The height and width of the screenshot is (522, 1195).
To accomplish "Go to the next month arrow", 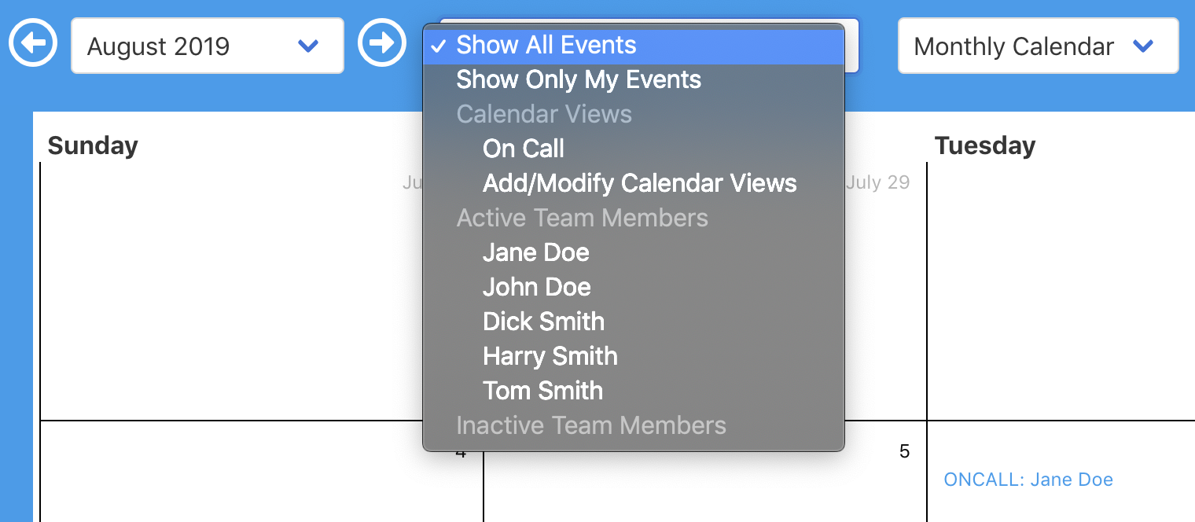I will [381, 42].
